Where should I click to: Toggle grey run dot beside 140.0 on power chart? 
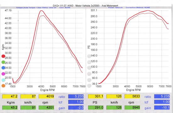tap(89, 56)
